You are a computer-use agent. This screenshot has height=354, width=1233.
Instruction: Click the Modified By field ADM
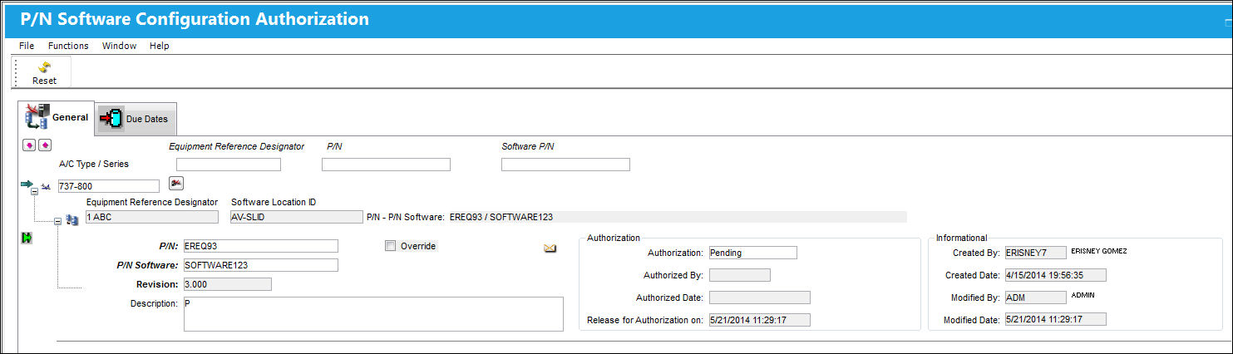(x=1036, y=297)
